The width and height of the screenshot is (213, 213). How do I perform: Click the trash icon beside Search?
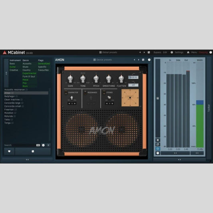coord(48,145)
